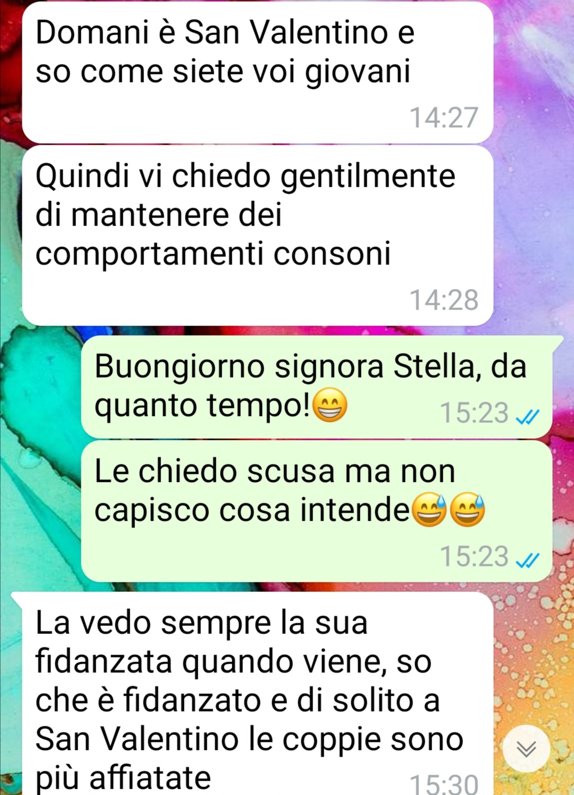
Task: Tap the second sweat-smile emoji after 'intende'
Action: [x=467, y=509]
